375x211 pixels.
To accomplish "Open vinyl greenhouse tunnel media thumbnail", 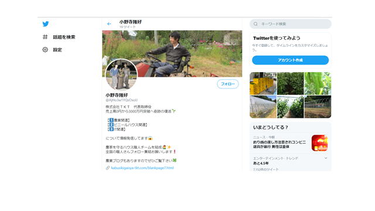I will pos(263,107).
